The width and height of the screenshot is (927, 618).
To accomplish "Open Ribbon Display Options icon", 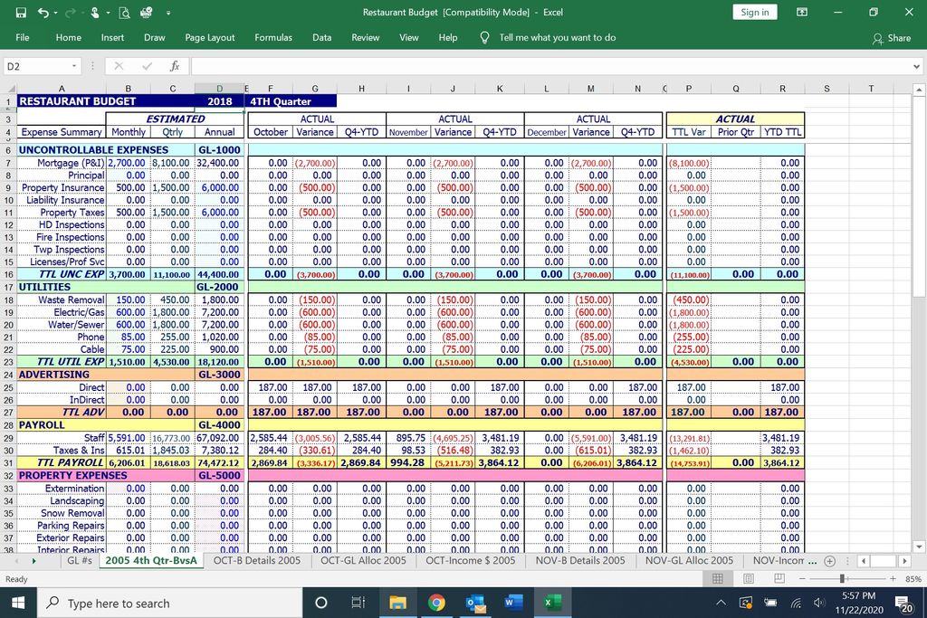I will point(802,12).
